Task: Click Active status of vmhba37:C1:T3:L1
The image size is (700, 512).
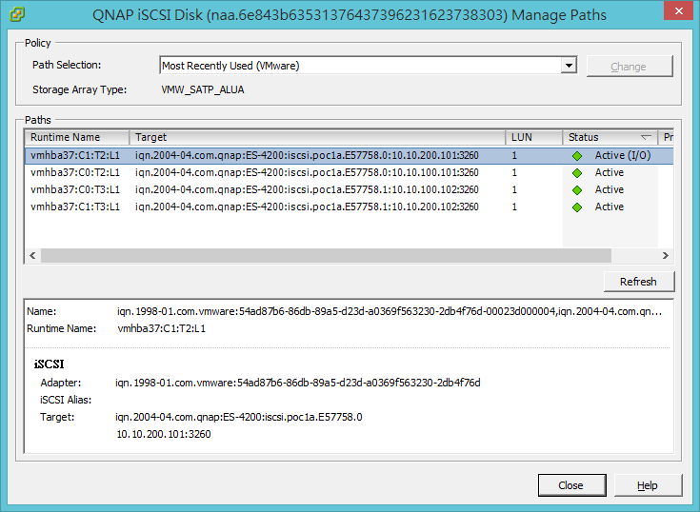Action: tap(609, 207)
